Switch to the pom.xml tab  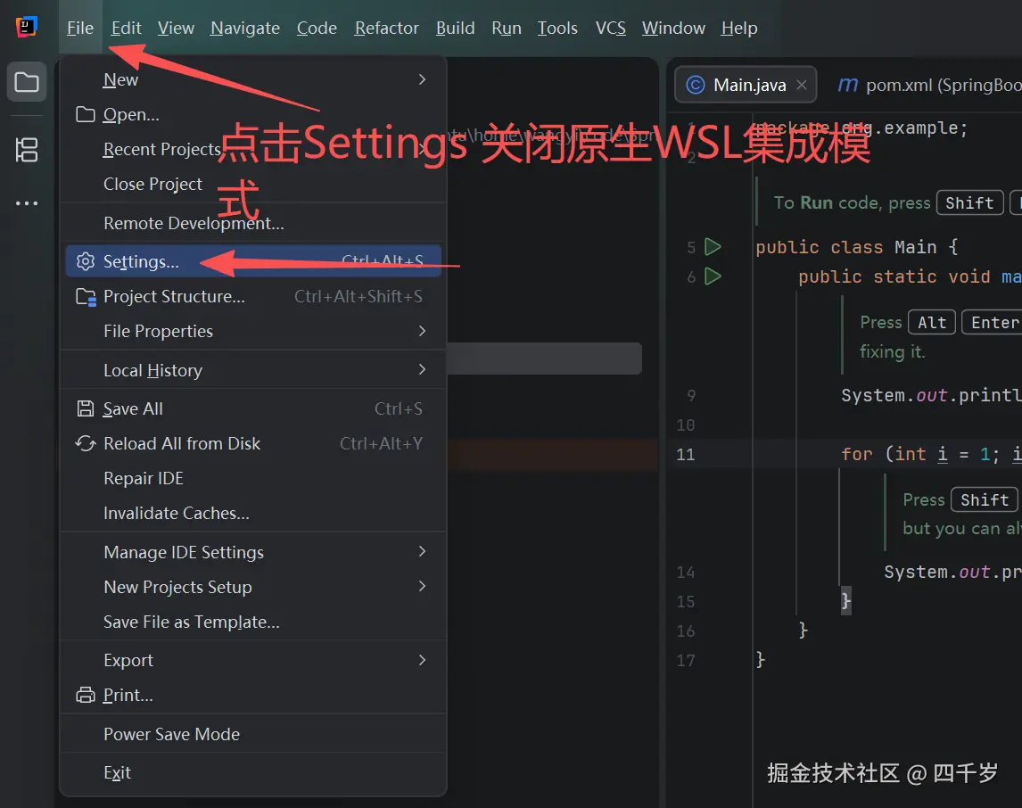tap(927, 85)
